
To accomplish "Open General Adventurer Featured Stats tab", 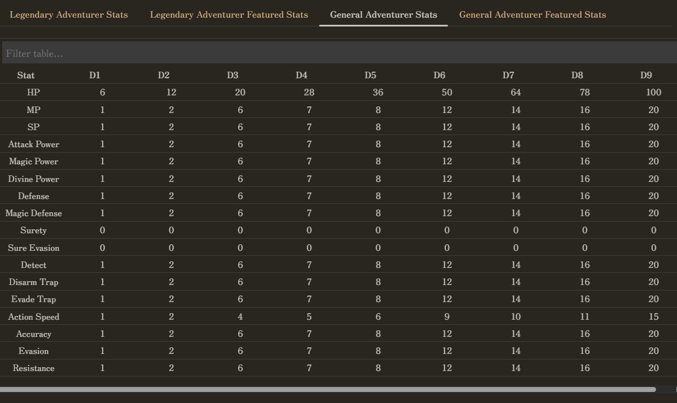I will pos(533,15).
